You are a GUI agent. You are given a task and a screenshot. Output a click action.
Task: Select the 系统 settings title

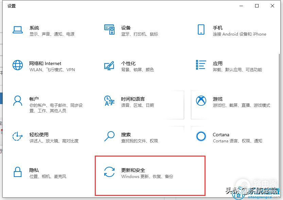(34, 28)
